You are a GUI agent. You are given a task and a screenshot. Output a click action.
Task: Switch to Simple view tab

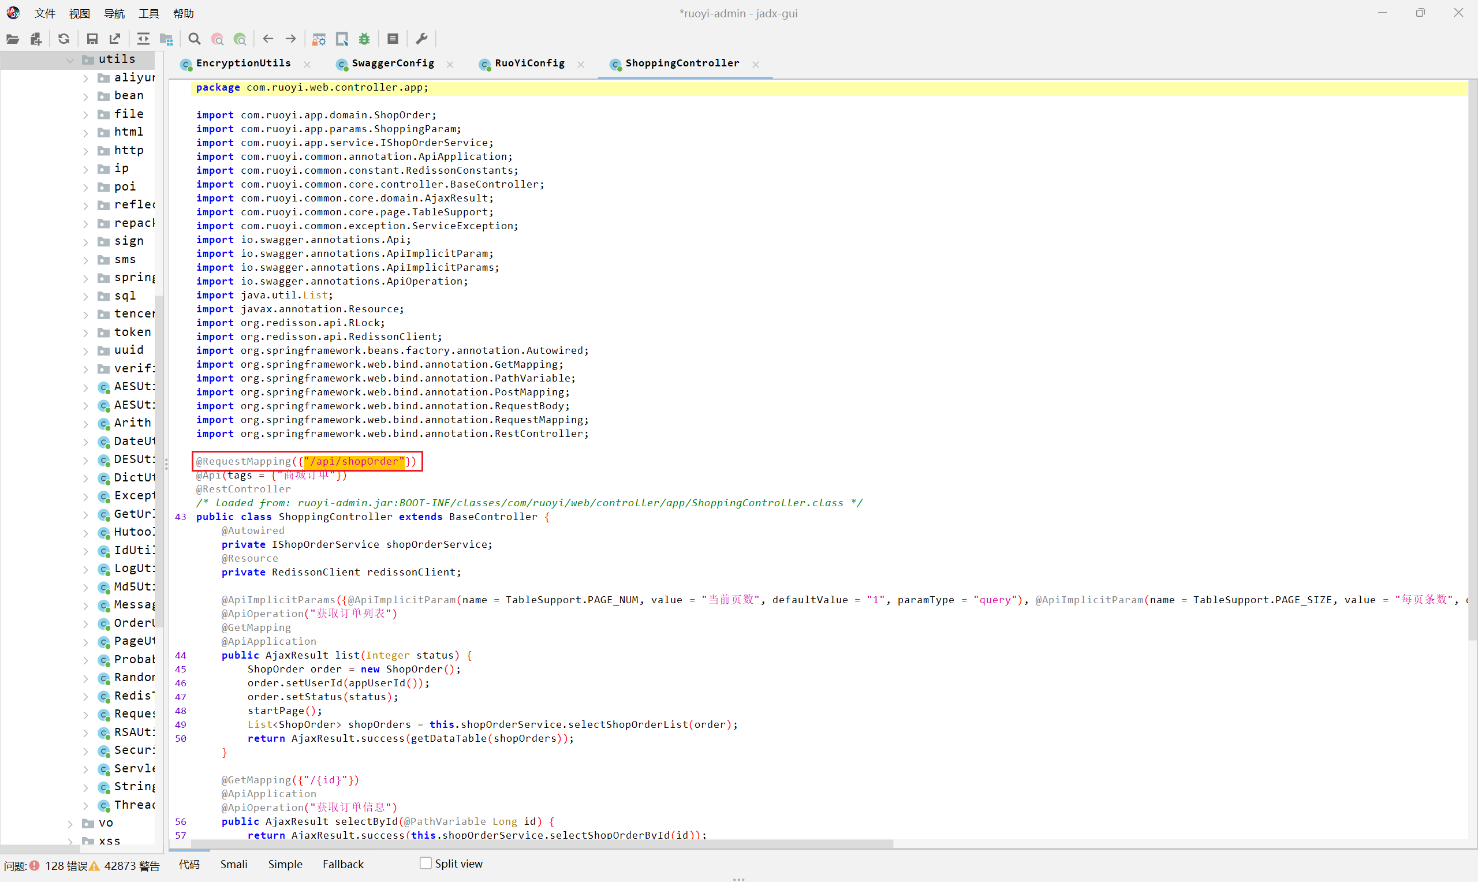tap(285, 864)
